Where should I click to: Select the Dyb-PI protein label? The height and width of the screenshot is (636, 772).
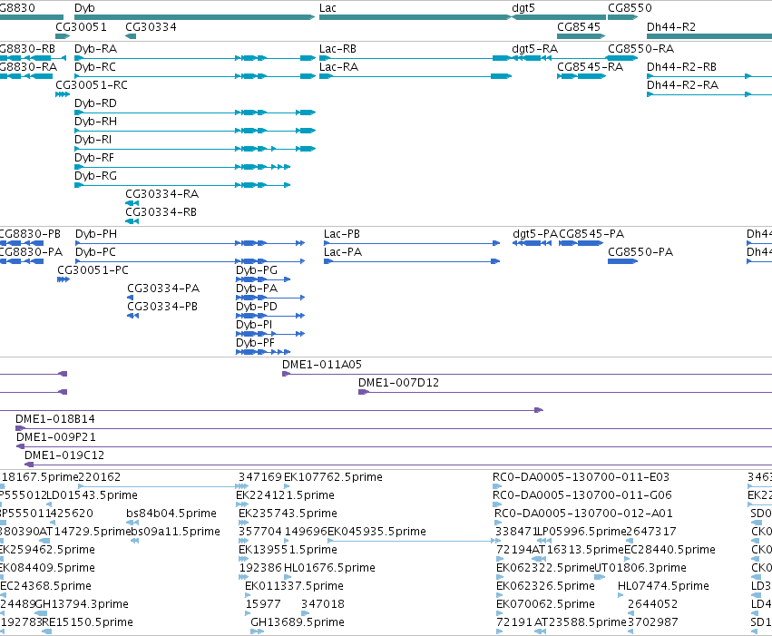pos(254,325)
